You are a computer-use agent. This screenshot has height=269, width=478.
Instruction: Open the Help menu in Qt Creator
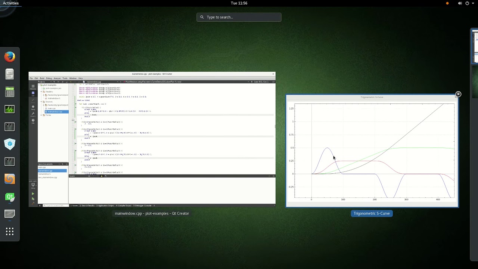[81, 78]
